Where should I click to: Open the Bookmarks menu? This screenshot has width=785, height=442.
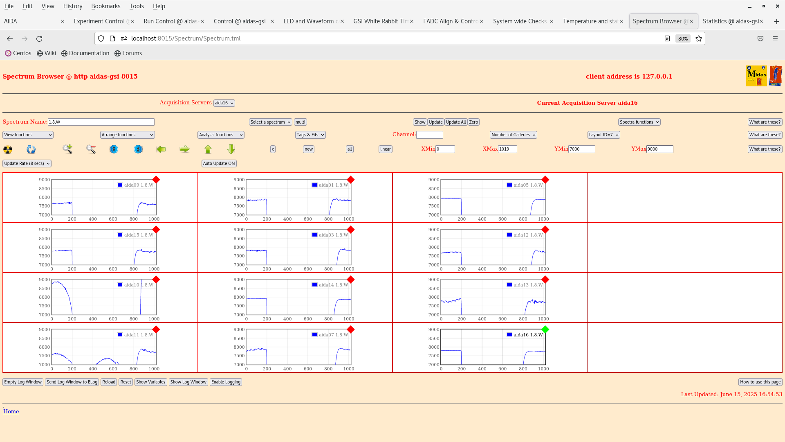click(105, 6)
